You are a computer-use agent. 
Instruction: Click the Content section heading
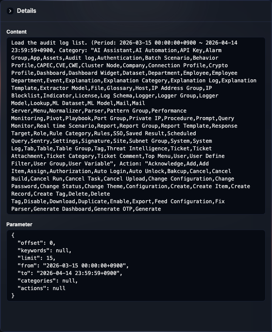[16, 32]
